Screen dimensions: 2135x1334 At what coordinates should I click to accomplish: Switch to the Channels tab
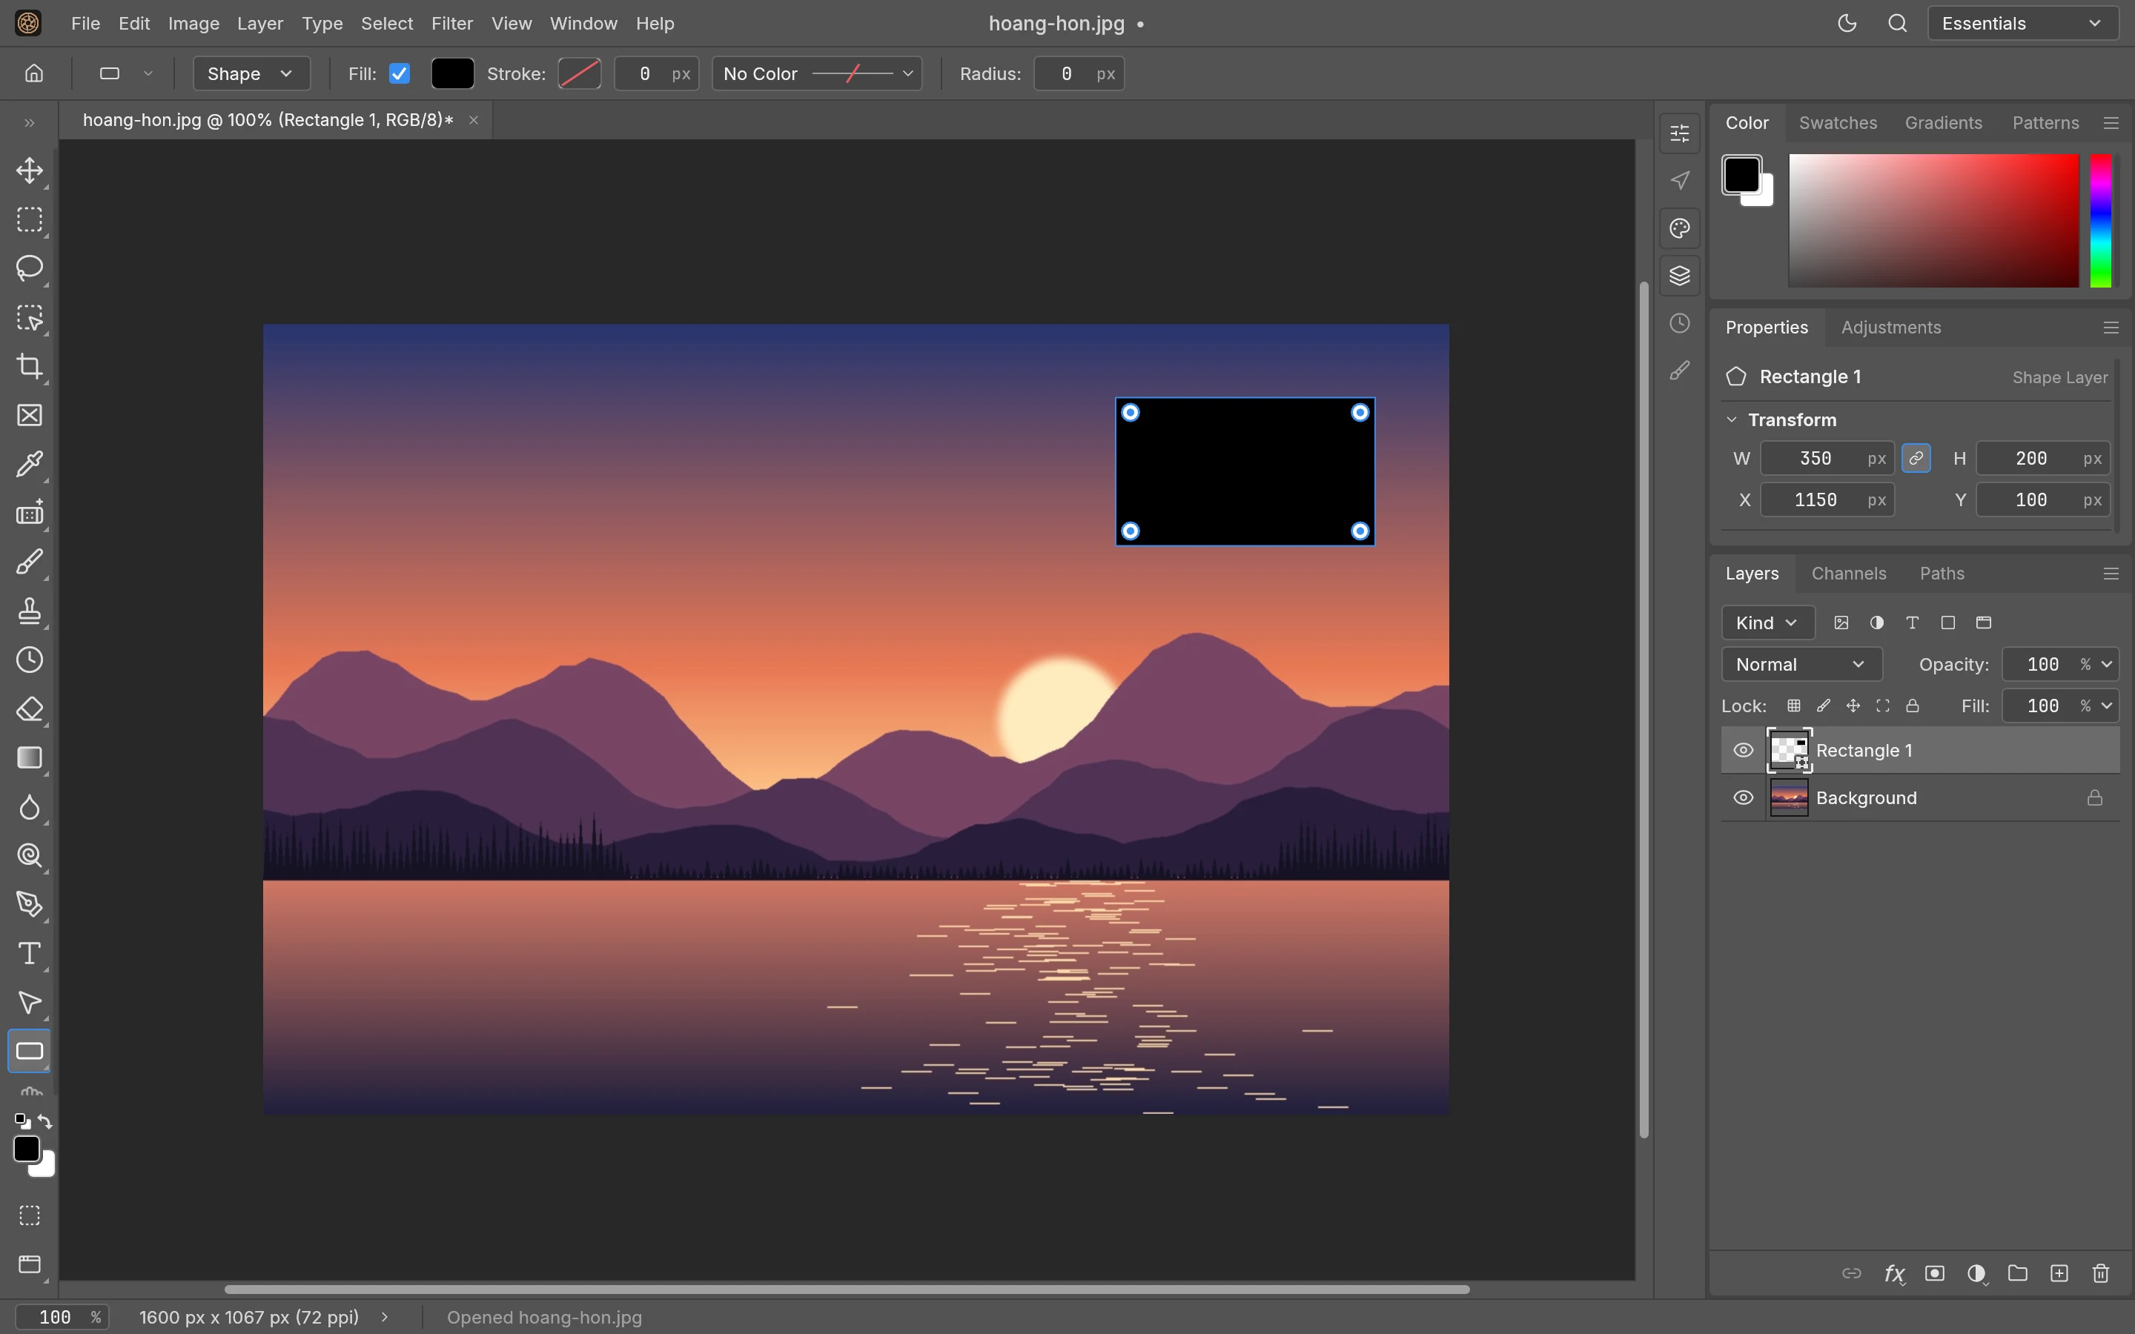(1848, 574)
